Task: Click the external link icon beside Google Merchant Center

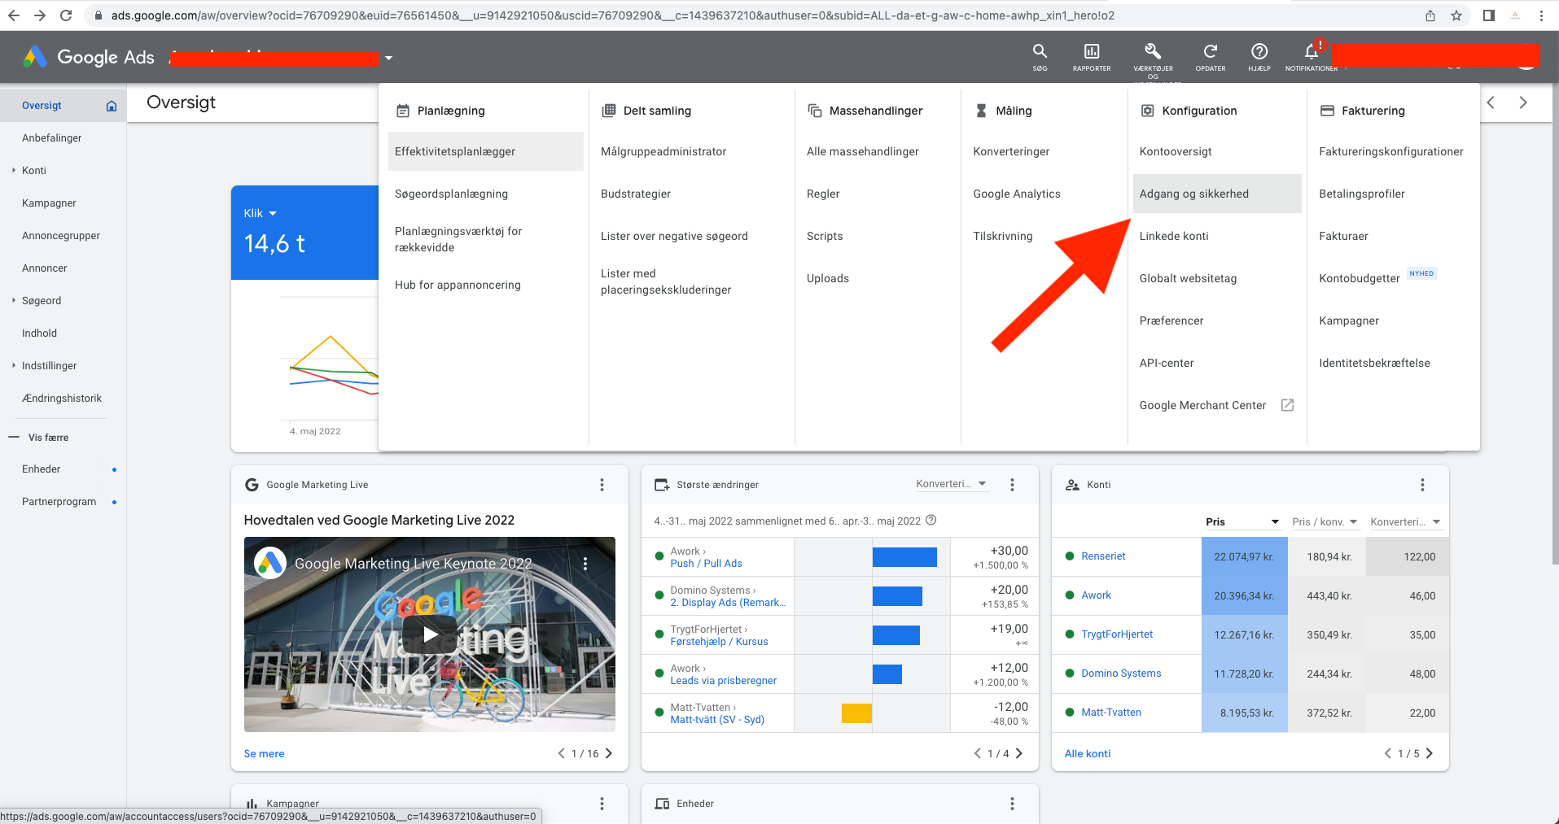Action: click(x=1288, y=405)
